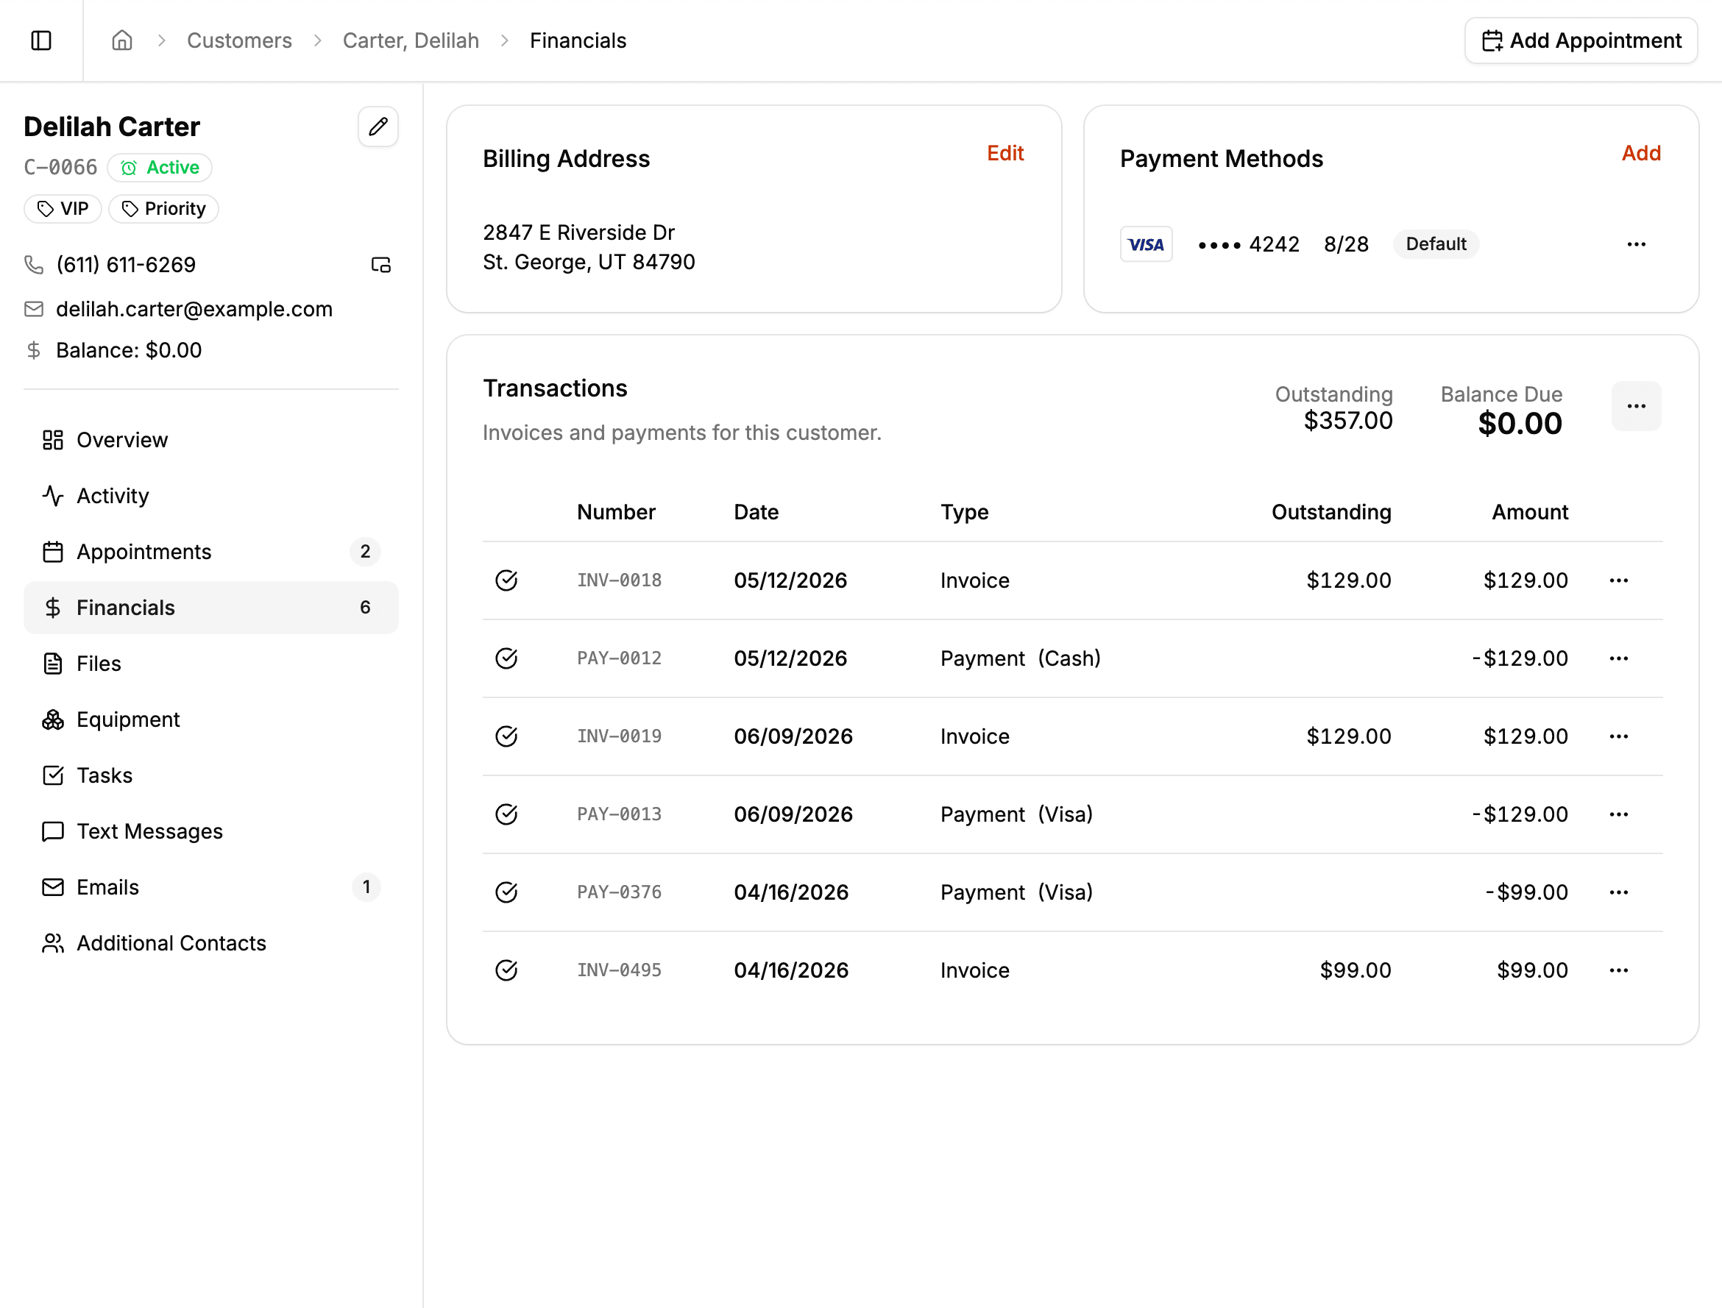Go to home via breadcrumb icon

click(122, 40)
